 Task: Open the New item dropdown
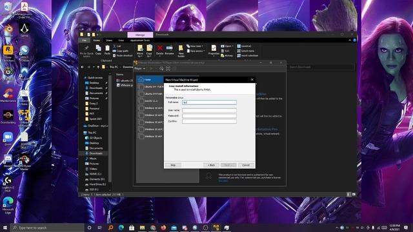coord(195,46)
